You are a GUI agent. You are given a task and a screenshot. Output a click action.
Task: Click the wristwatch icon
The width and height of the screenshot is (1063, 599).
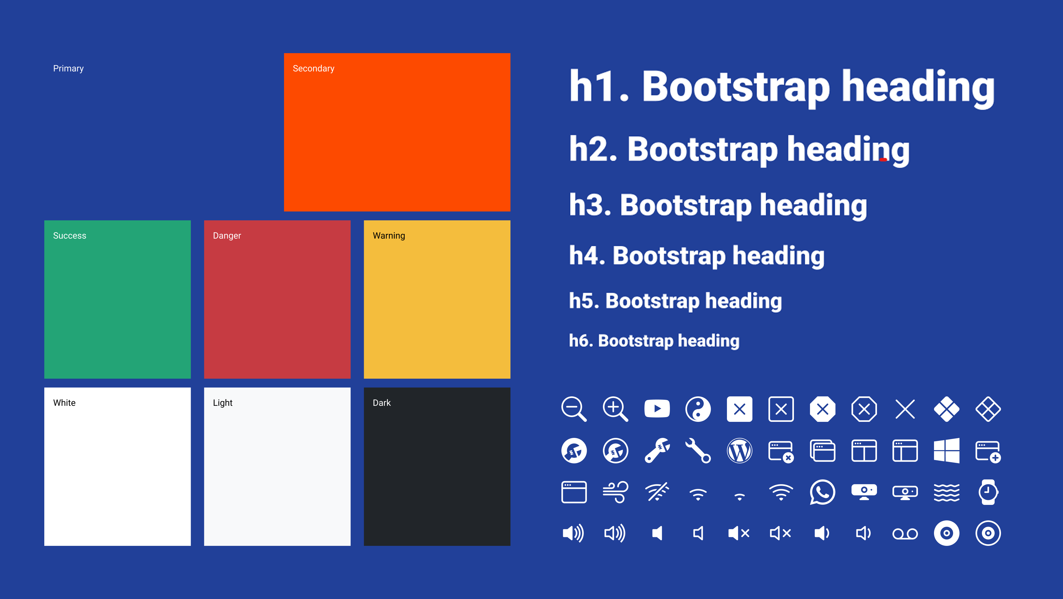click(x=988, y=492)
